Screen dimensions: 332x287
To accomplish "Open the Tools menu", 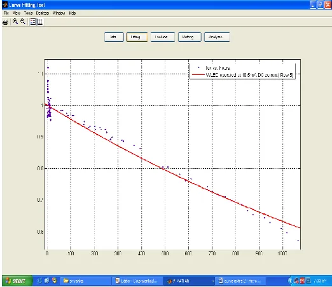I will pyautogui.click(x=28, y=13).
